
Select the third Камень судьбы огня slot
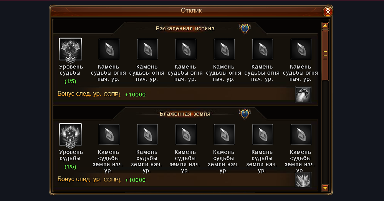tap(185, 49)
